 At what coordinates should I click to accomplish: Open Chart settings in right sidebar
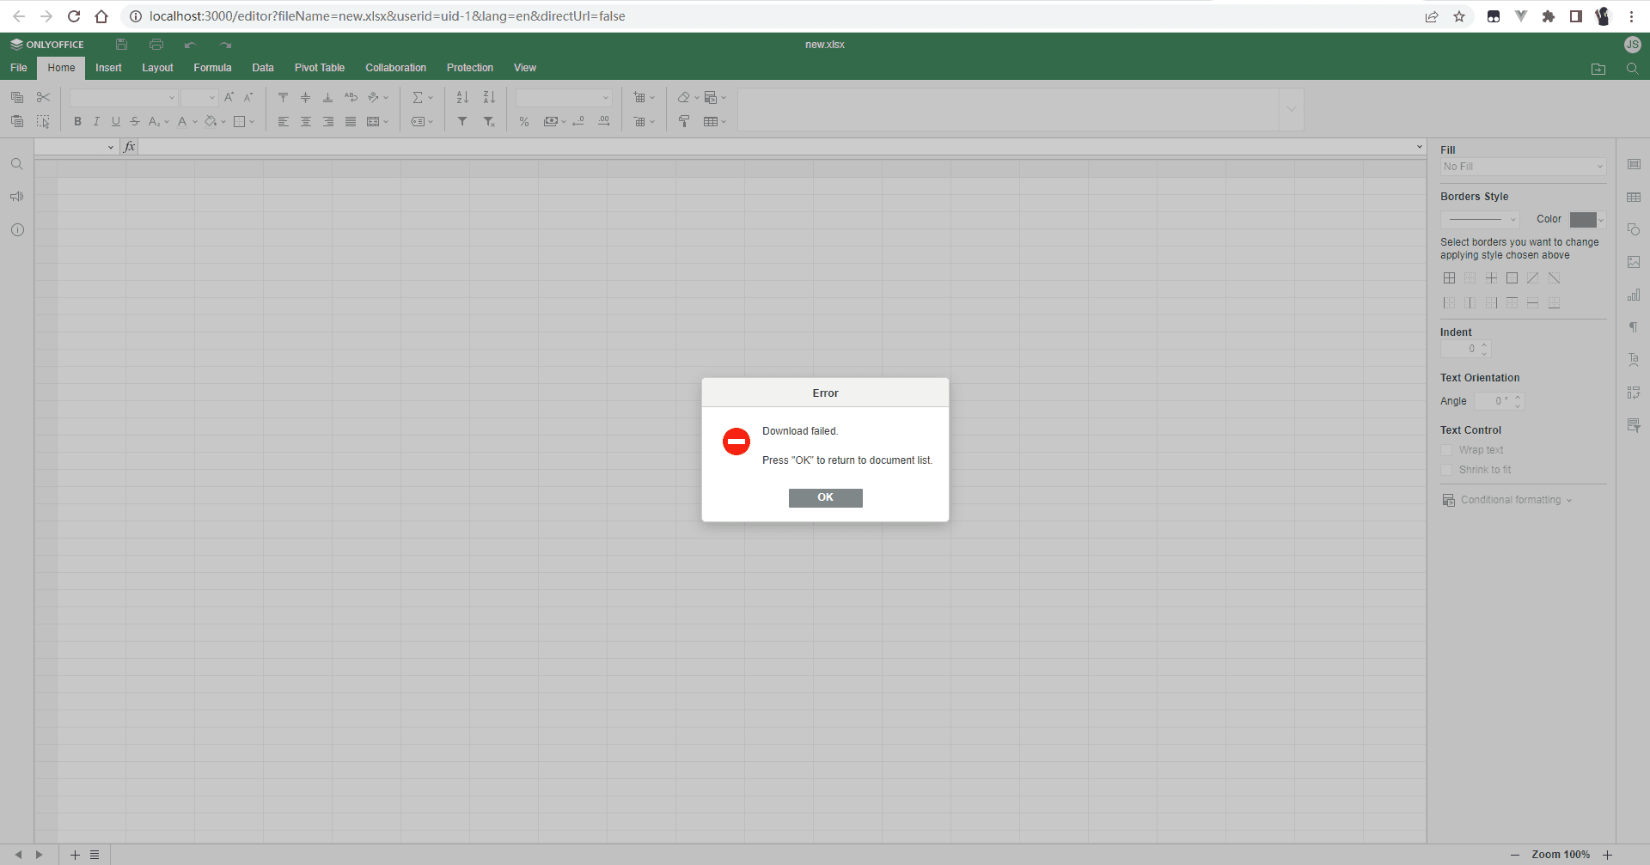(1633, 295)
